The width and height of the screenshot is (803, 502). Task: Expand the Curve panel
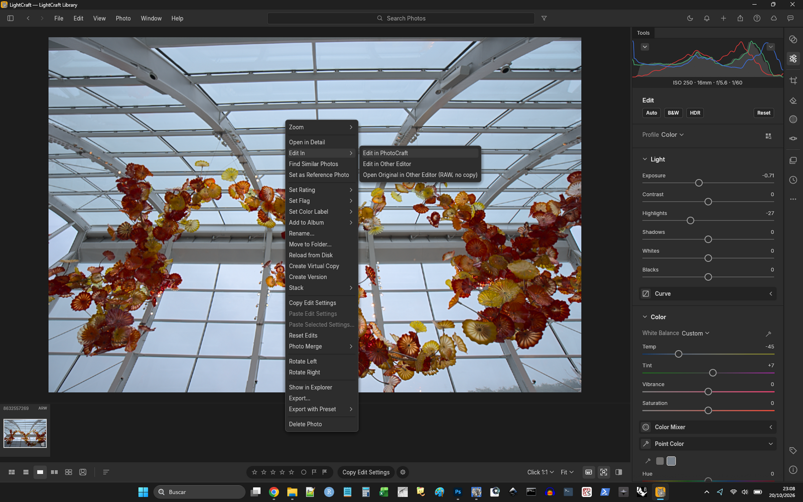coord(708,294)
